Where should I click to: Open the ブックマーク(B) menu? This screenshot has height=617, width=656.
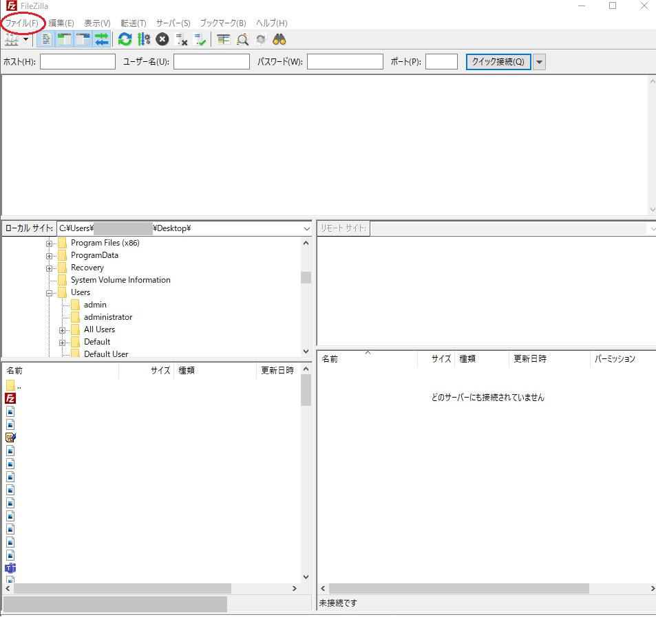pyautogui.click(x=223, y=23)
